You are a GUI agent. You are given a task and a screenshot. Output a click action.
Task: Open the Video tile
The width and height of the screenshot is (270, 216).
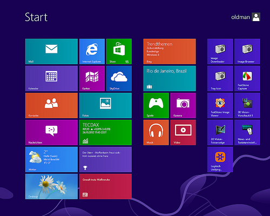(x=183, y=132)
